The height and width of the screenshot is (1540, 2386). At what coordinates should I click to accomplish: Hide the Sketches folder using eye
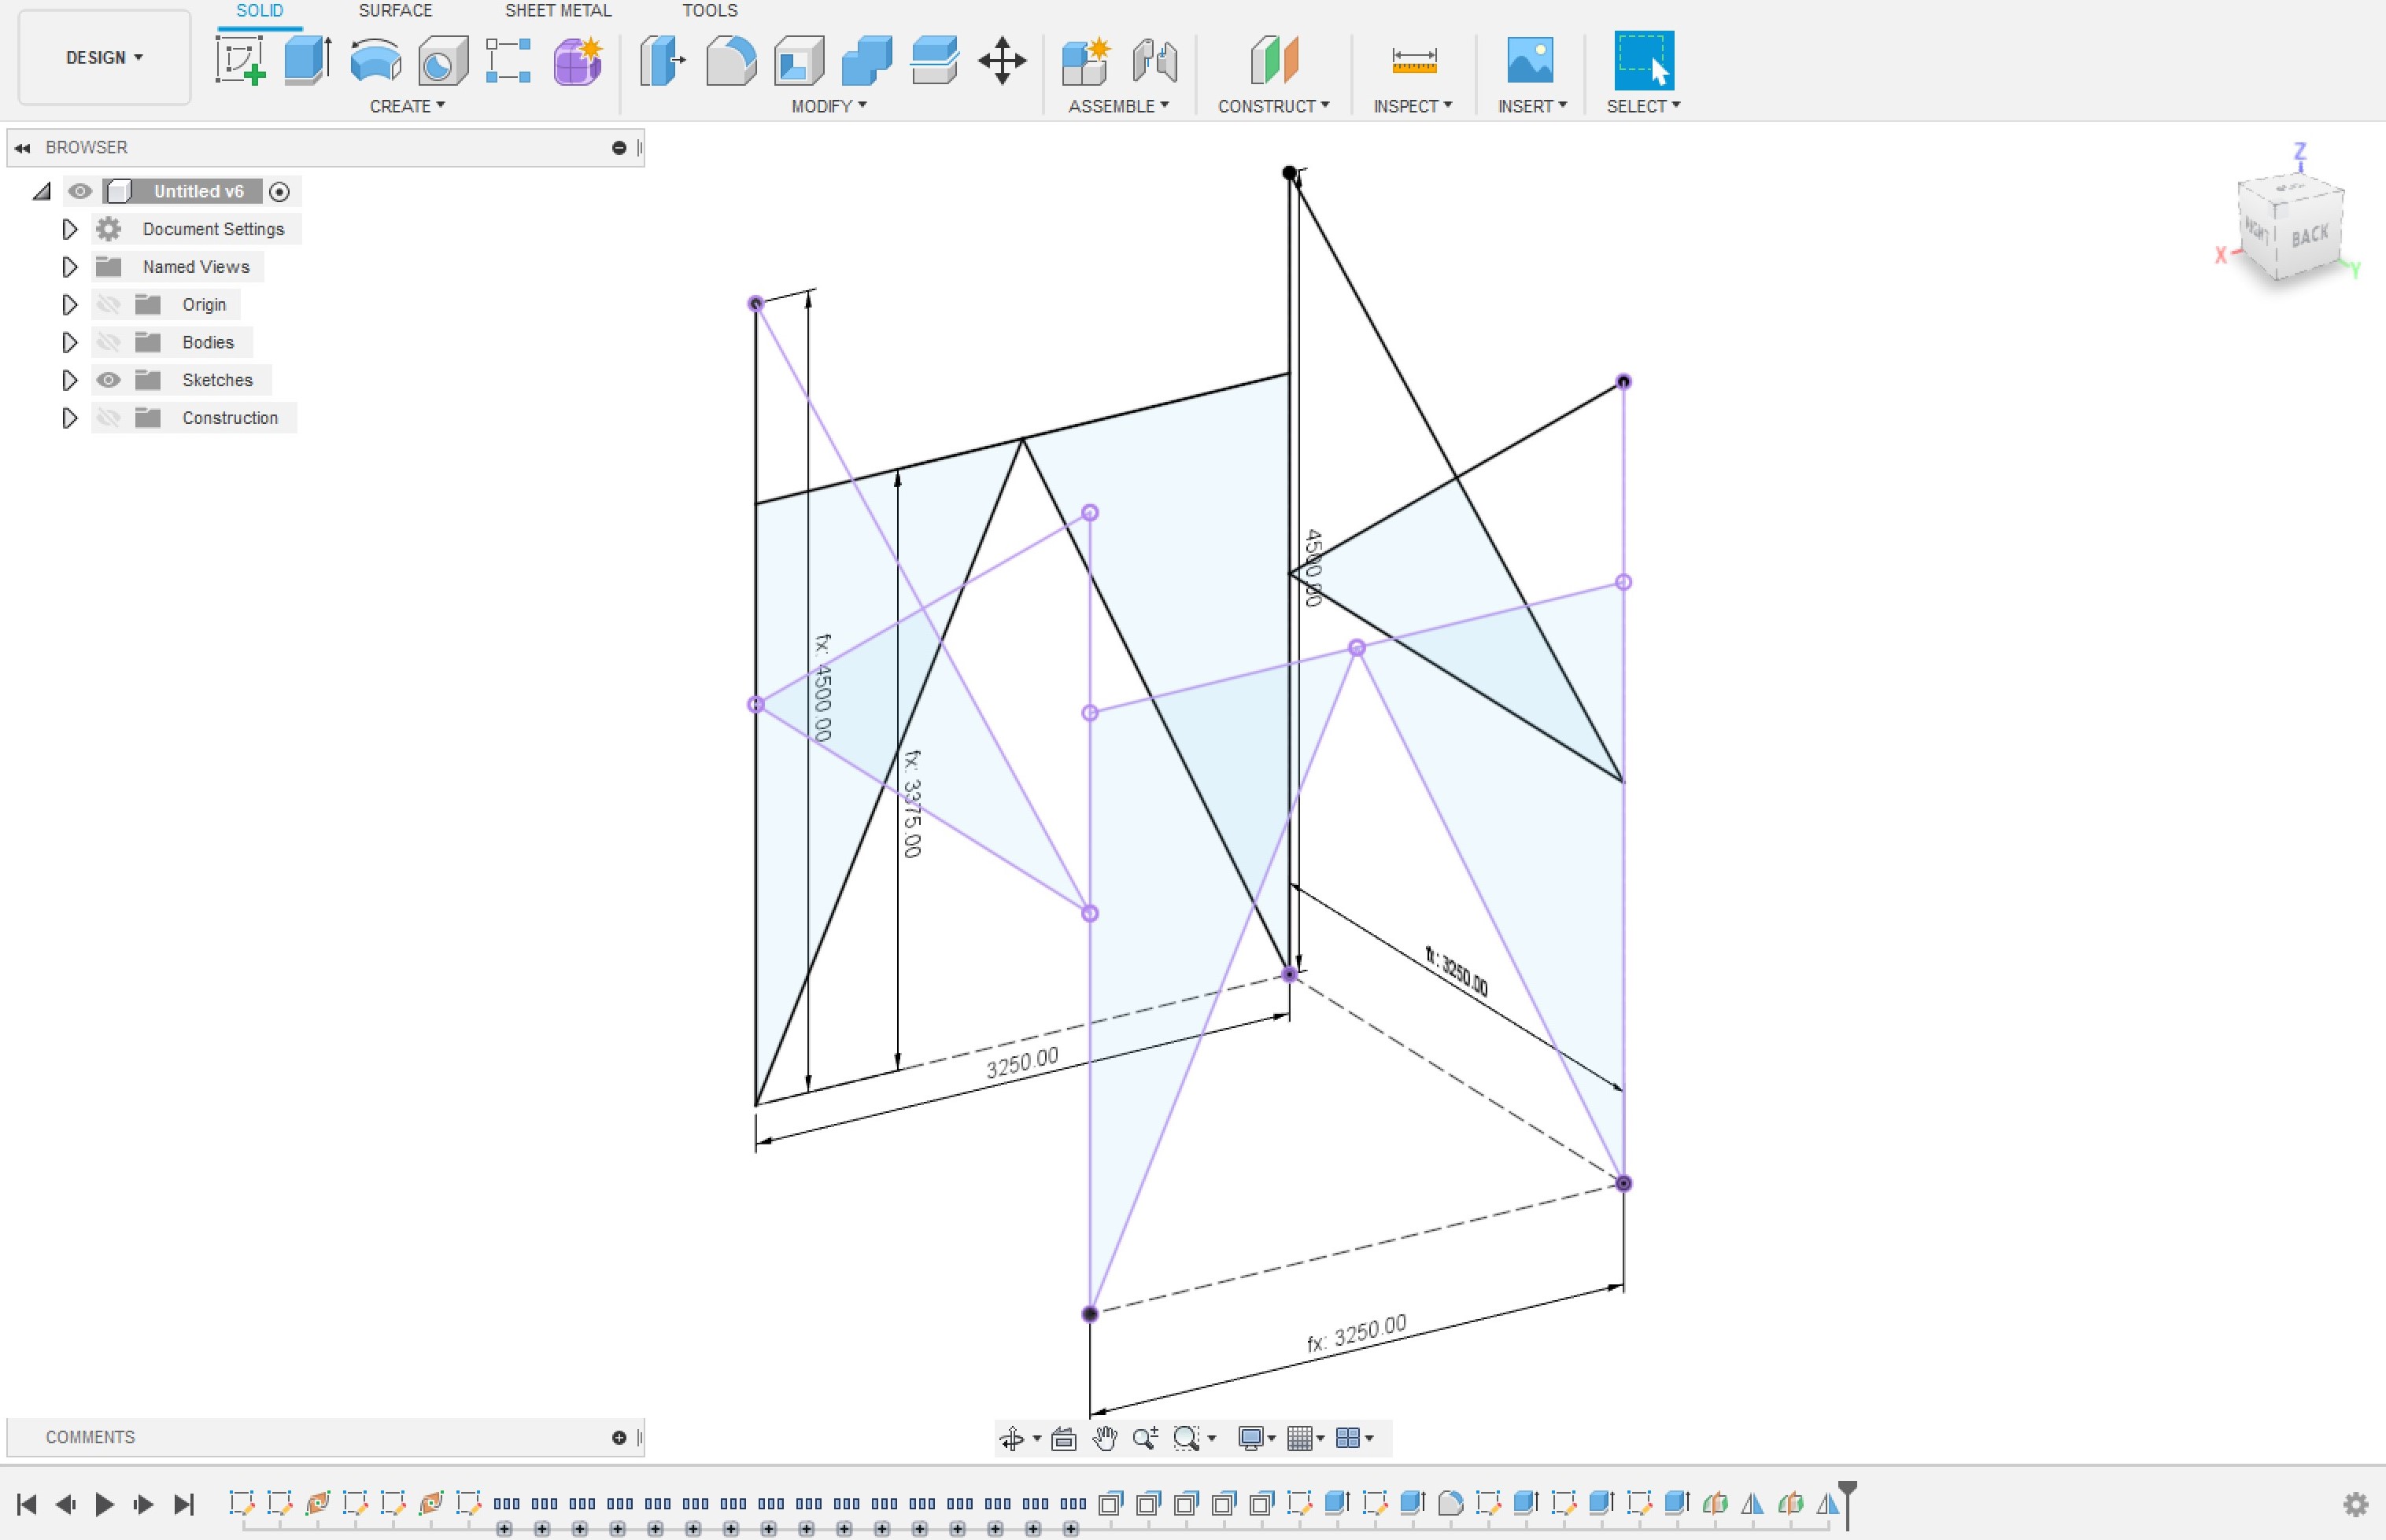click(108, 380)
